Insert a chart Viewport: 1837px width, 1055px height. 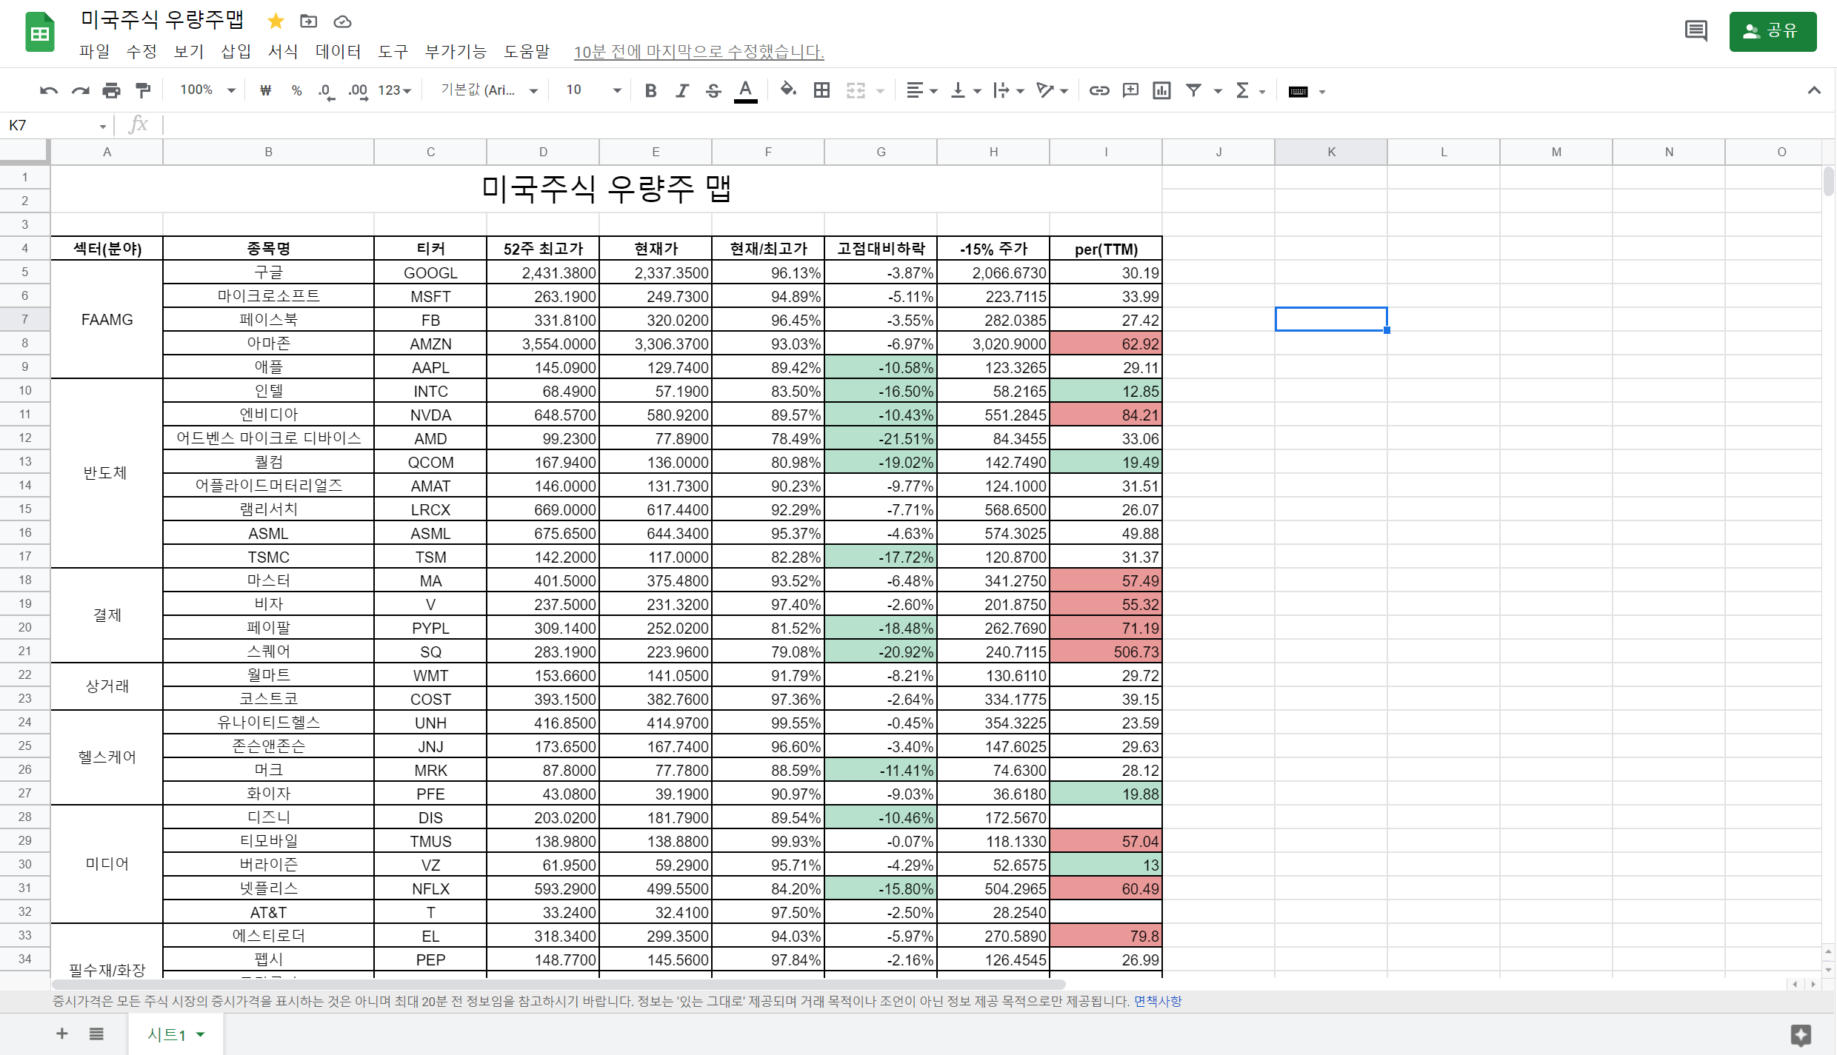pyautogui.click(x=1161, y=90)
